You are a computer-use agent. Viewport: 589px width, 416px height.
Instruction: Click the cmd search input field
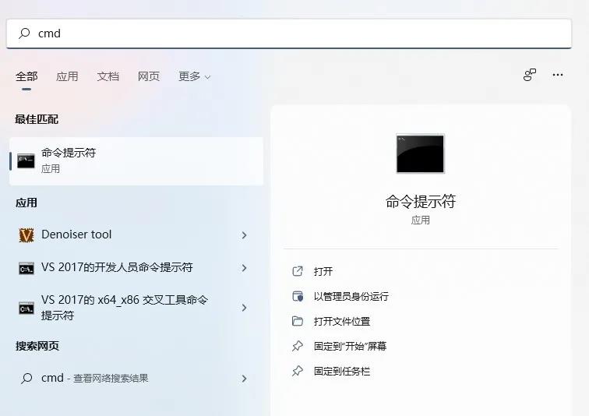click(296, 33)
